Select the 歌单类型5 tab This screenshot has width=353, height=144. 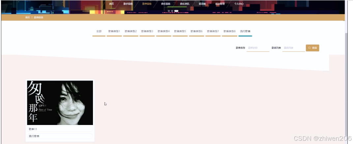[180, 31]
